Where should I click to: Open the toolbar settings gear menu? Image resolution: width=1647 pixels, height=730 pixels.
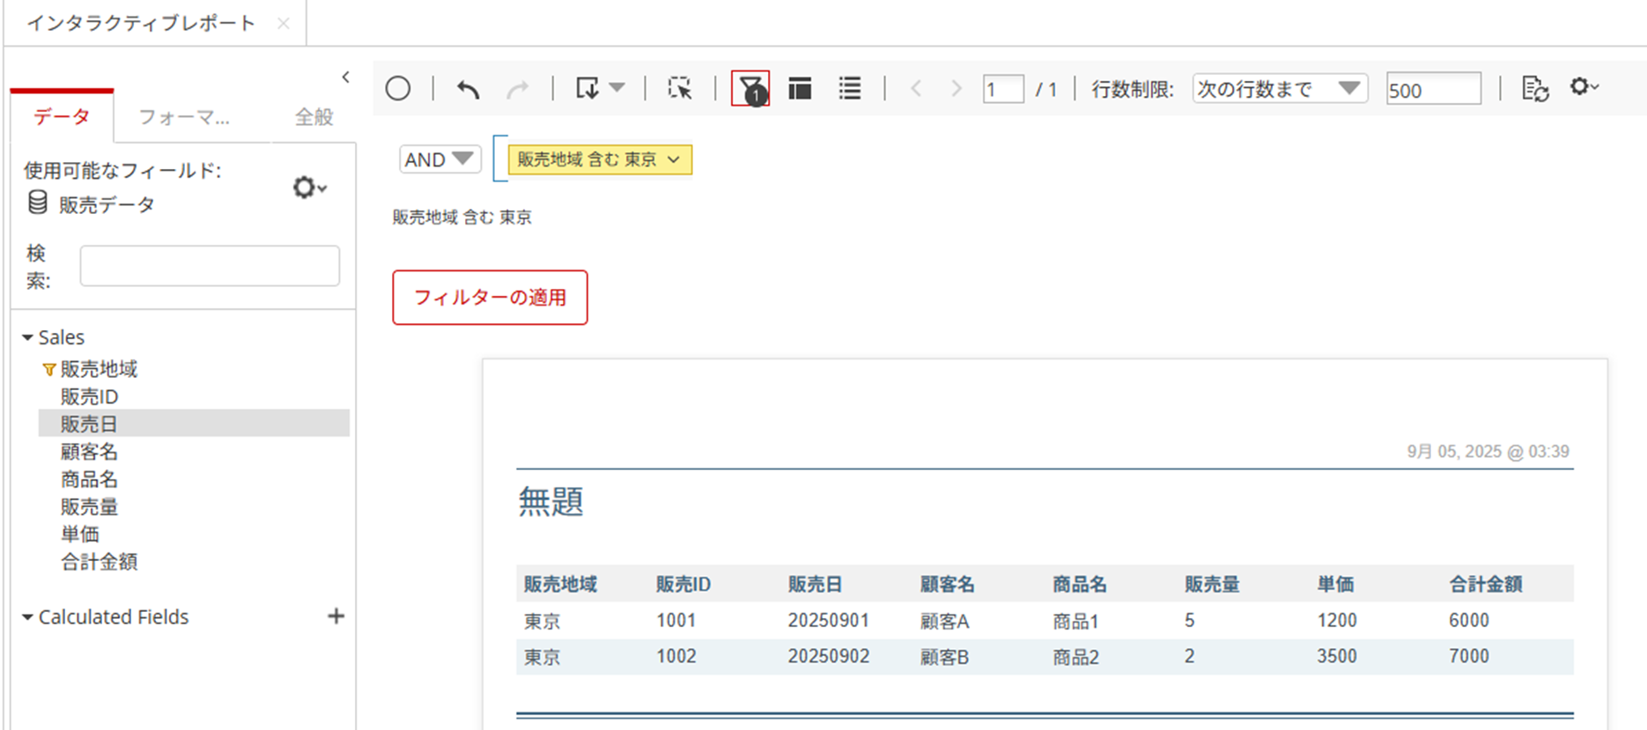1584,86
